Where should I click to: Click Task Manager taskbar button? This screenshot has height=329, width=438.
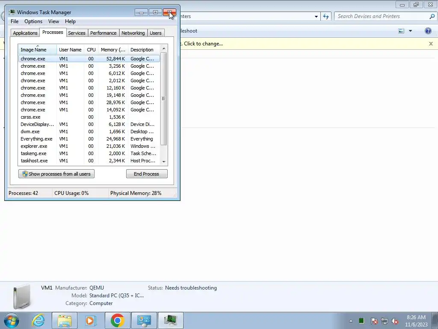(171, 320)
